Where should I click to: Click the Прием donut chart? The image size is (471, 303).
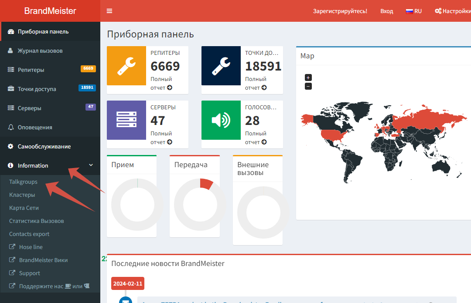tap(137, 204)
